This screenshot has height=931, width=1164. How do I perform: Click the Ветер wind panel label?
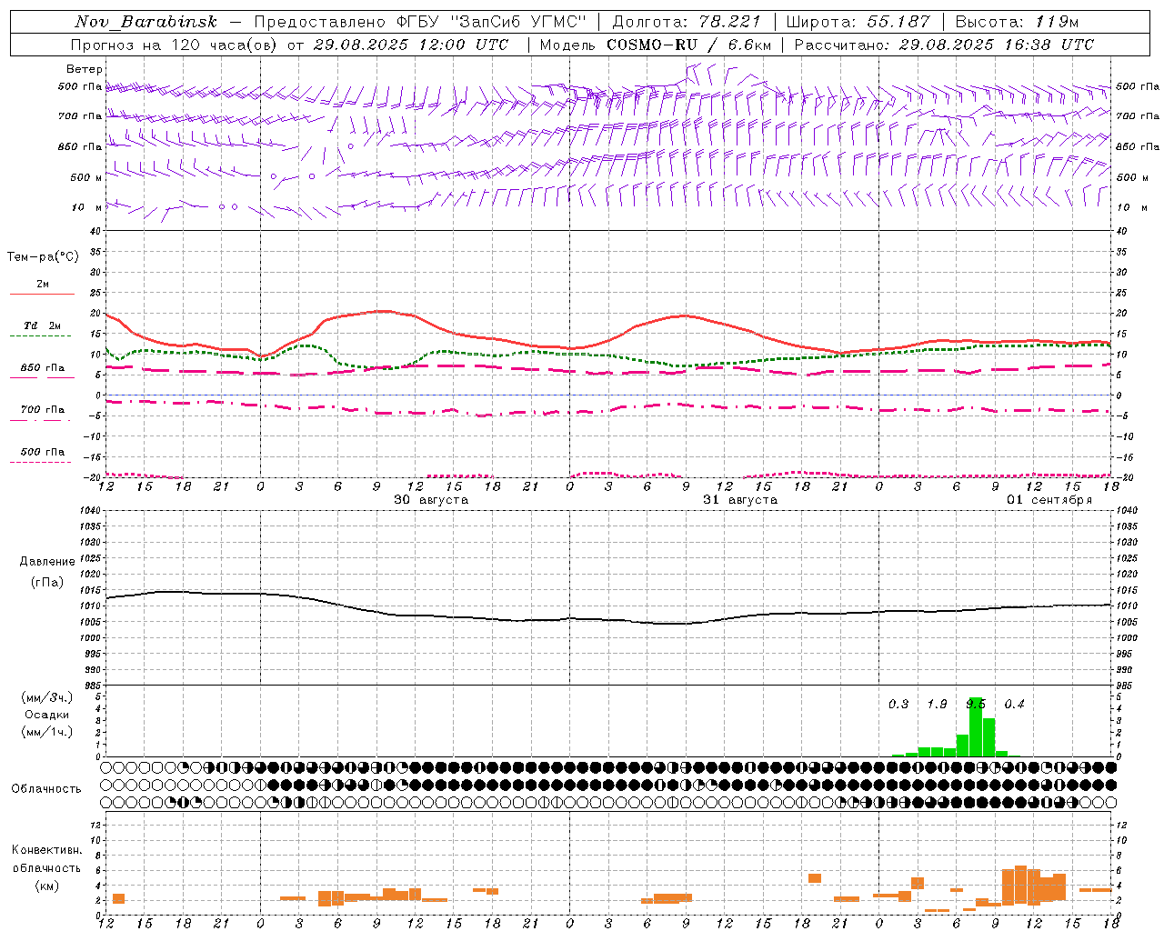(x=85, y=69)
